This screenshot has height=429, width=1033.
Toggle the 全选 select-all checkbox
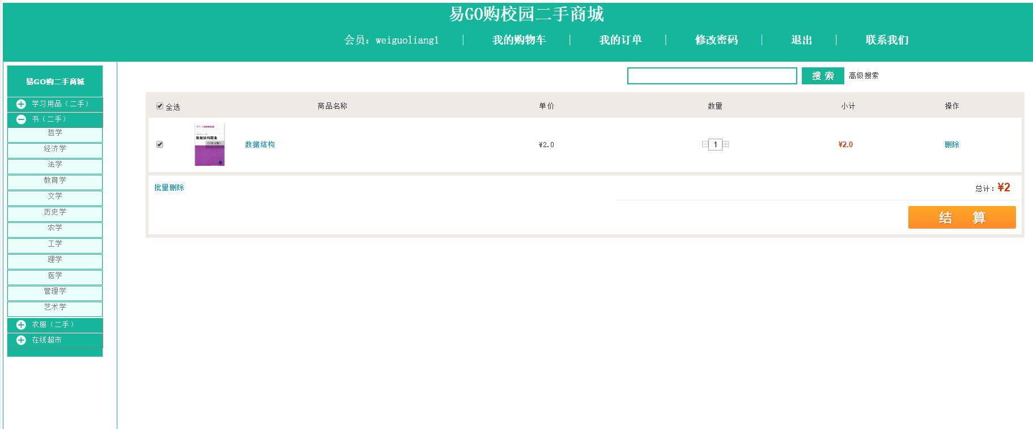(160, 106)
